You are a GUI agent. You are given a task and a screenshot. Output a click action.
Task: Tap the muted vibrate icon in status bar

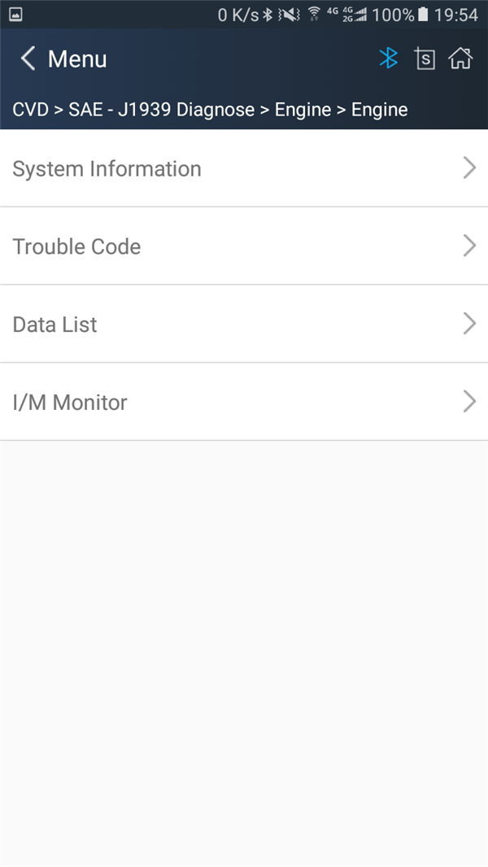[x=289, y=15]
